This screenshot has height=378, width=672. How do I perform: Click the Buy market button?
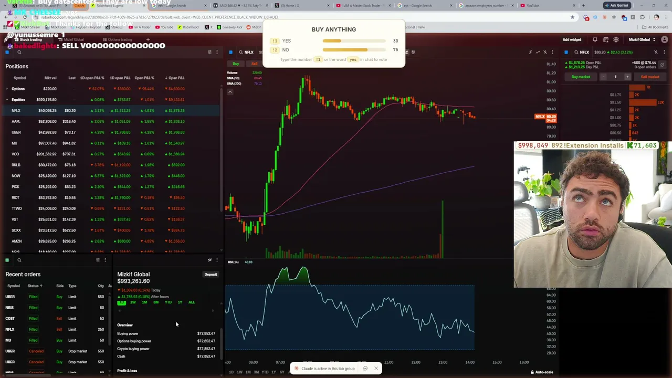[580, 77]
